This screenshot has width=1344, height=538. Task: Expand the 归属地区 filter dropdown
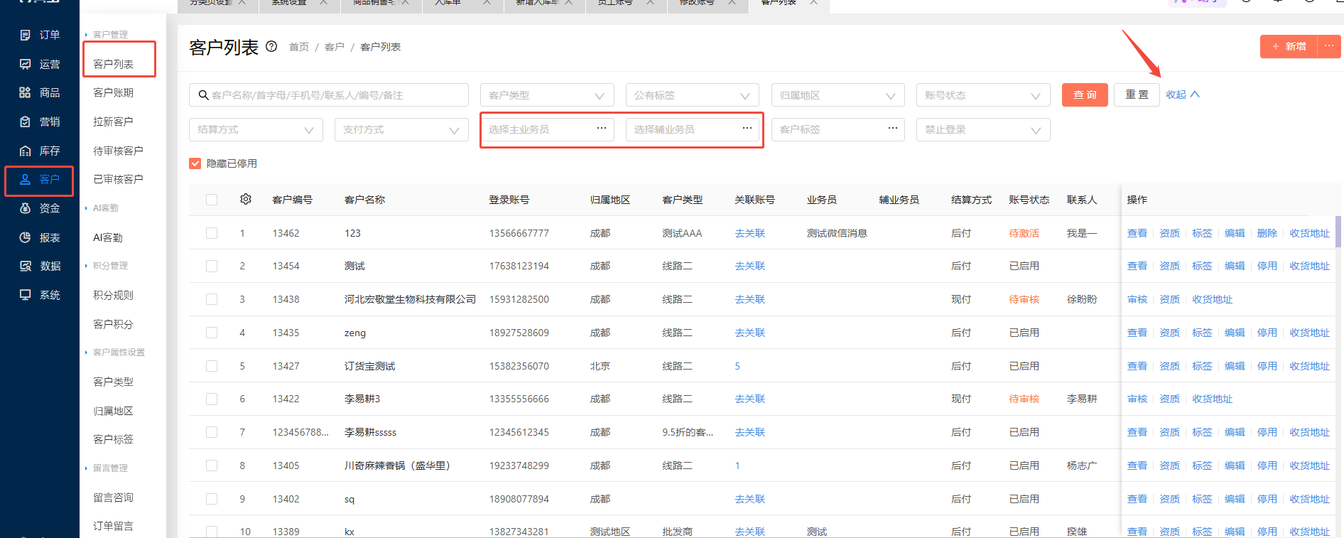(838, 95)
